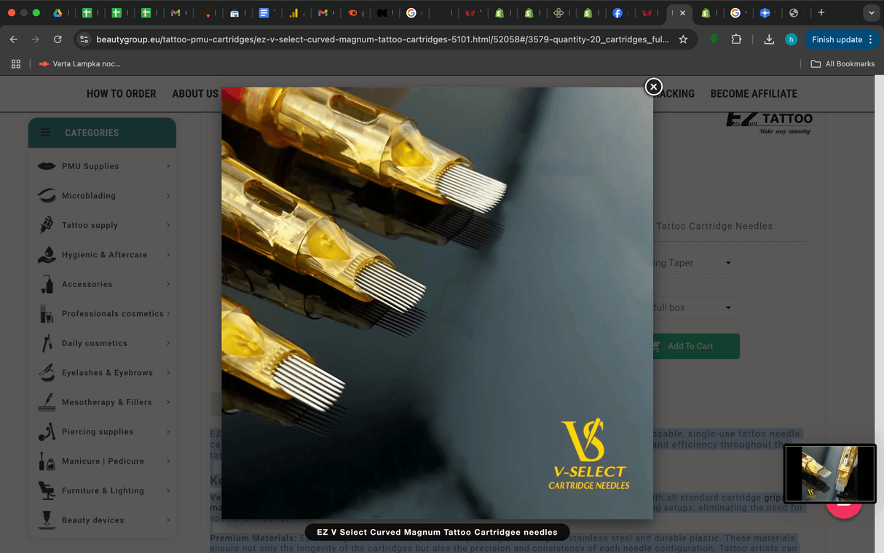The image size is (884, 553).
Task: Select BECOME AFFILIATE in the navigation
Action: tap(754, 93)
